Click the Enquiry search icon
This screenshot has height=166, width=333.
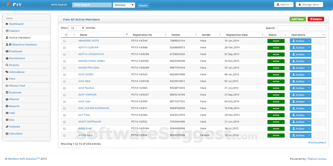point(7,65)
